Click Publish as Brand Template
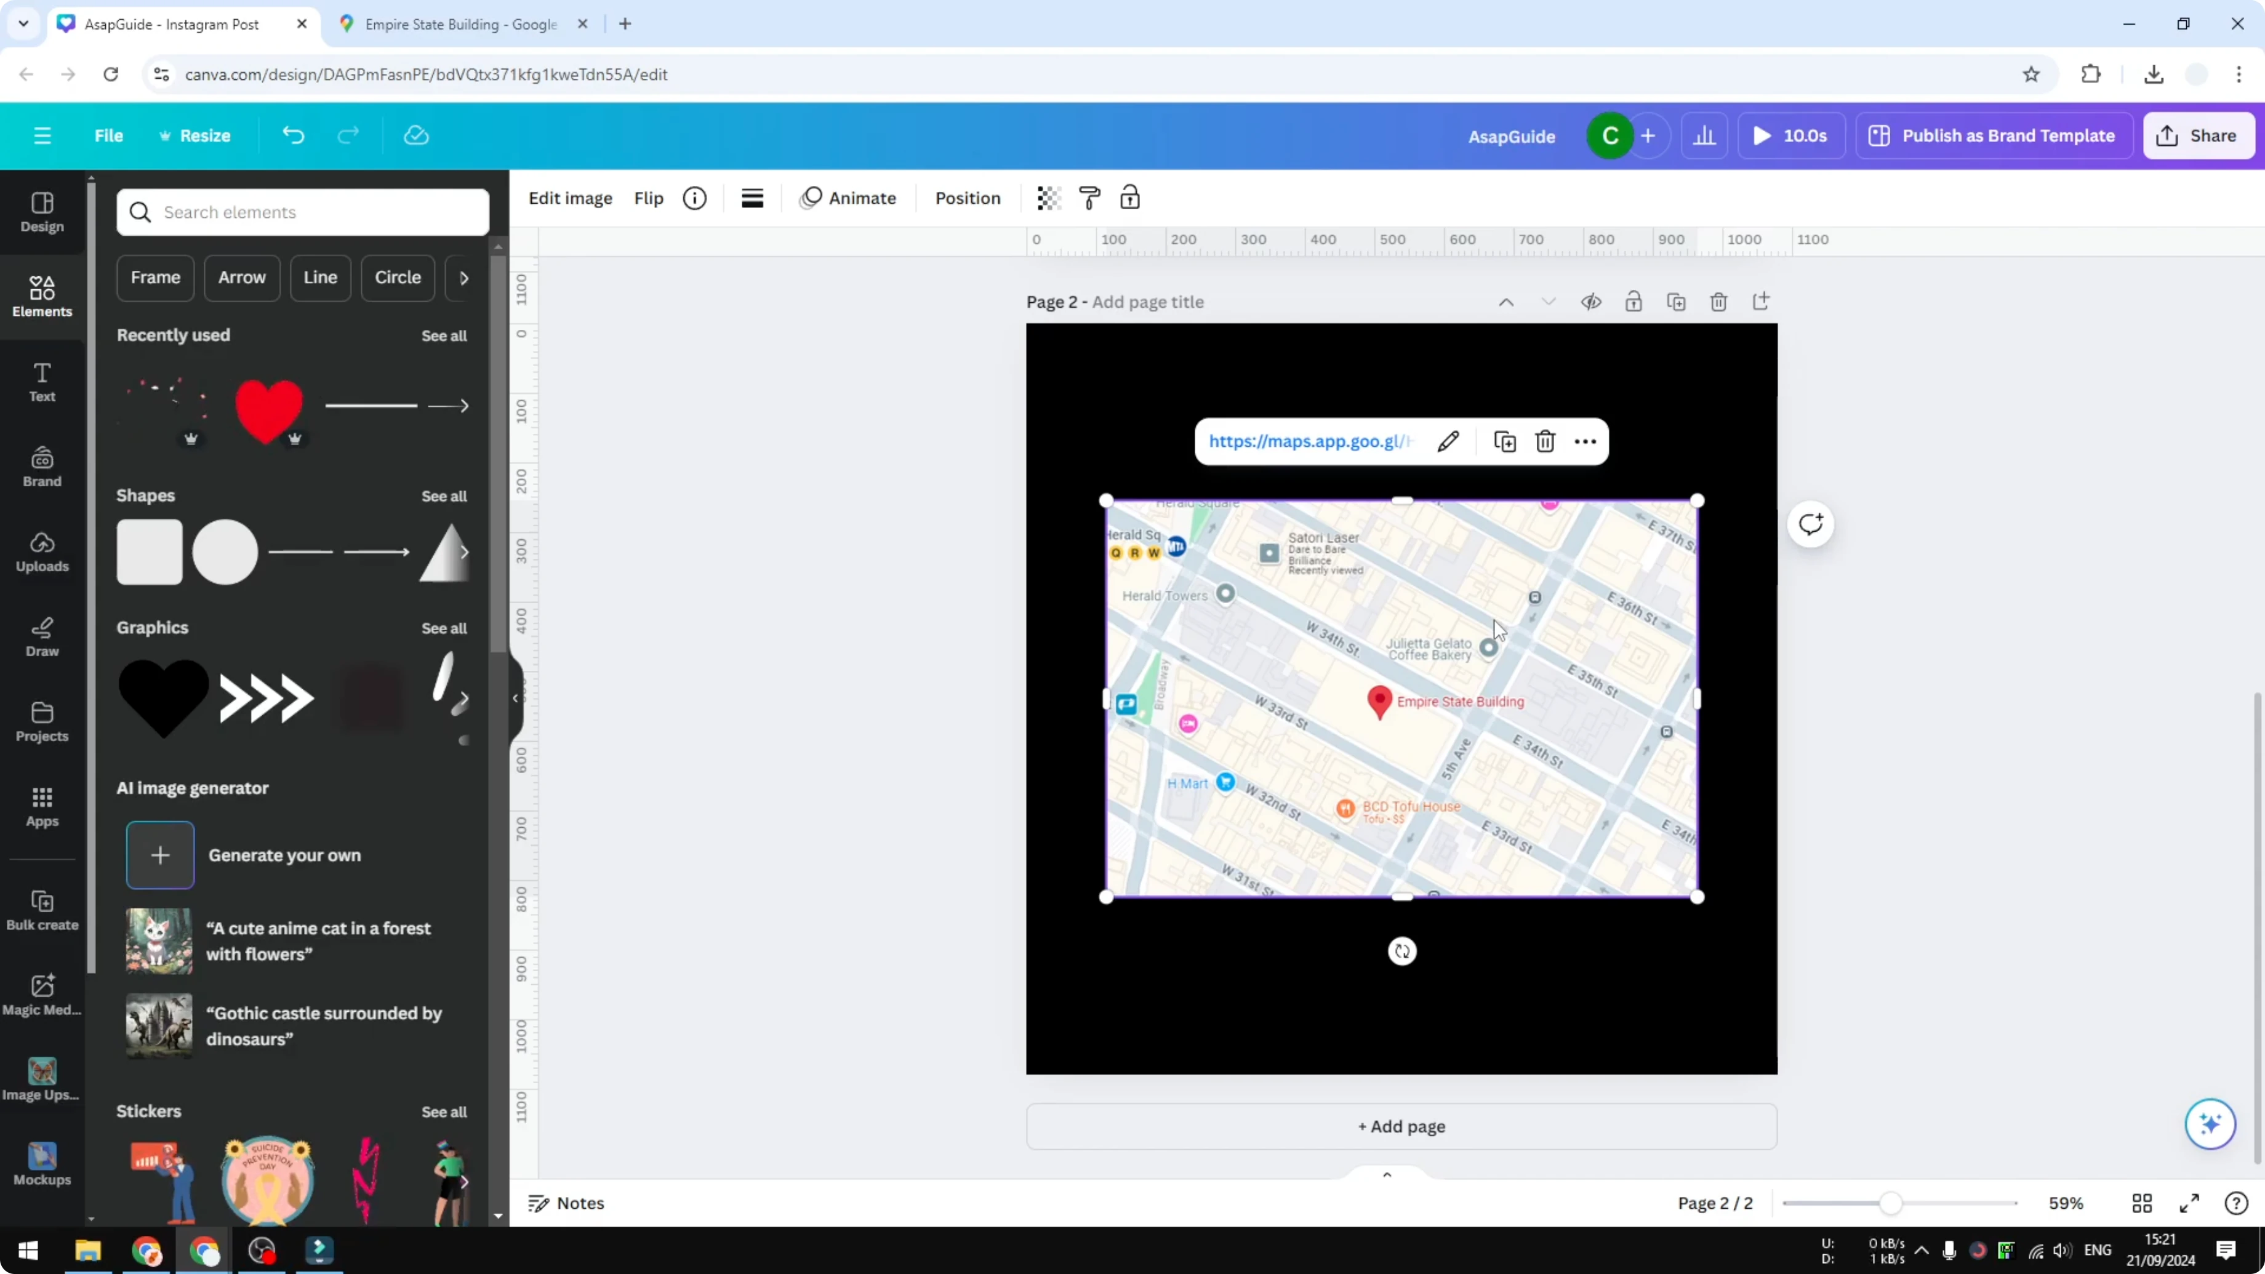Image resolution: width=2265 pixels, height=1274 pixels. coord(1994,135)
